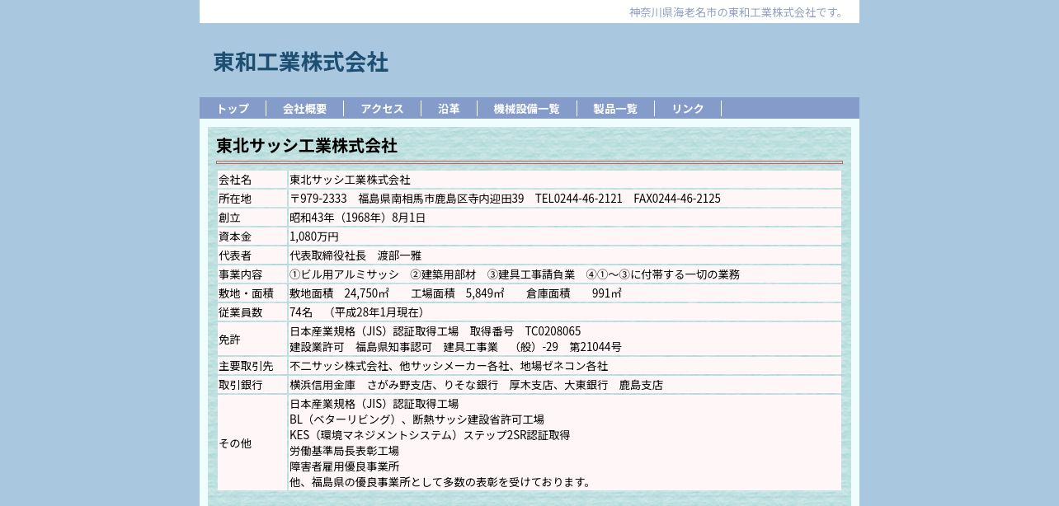Select the 資本金 label cell
1059x506 pixels.
pyautogui.click(x=252, y=237)
